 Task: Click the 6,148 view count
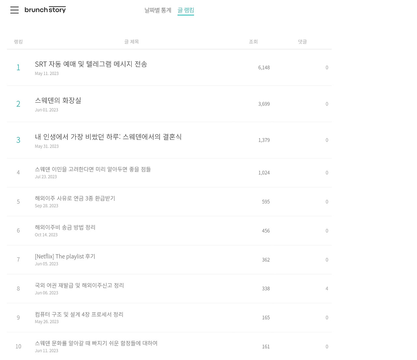(x=264, y=67)
